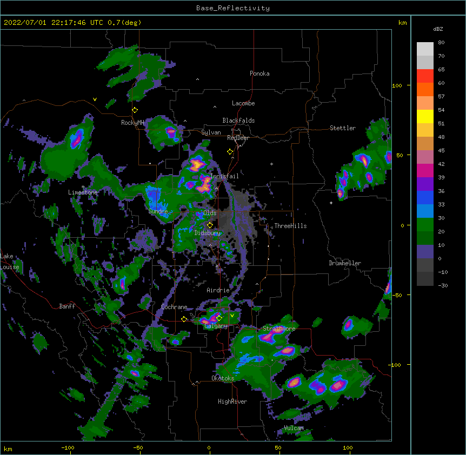Select the purple 39-36 dBZ swatch
Screen dimensions: 466x455
click(425, 184)
